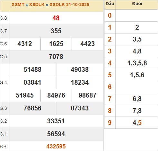Click the G.3 number 76856
Screen dimensions: 158x151
click(33, 108)
